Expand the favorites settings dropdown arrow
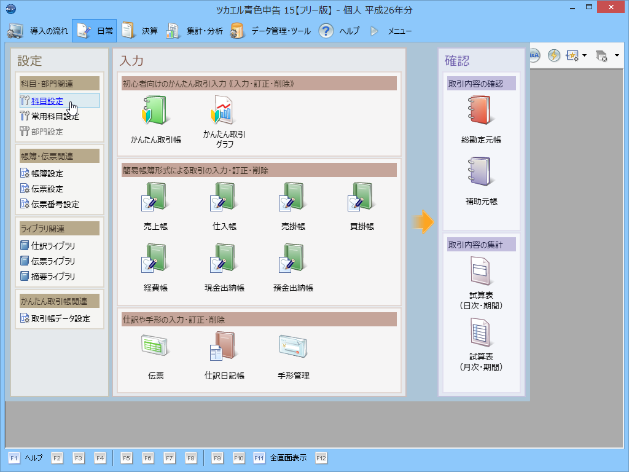Screen dimensions: 629x472 pyautogui.click(x=585, y=55)
